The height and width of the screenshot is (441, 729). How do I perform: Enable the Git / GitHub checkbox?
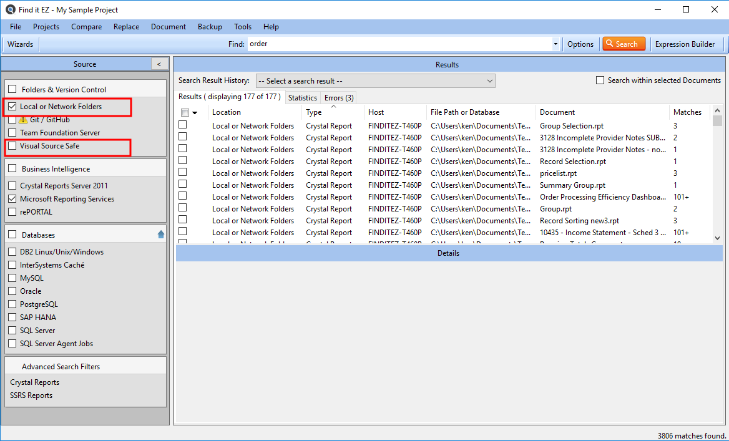click(x=12, y=120)
